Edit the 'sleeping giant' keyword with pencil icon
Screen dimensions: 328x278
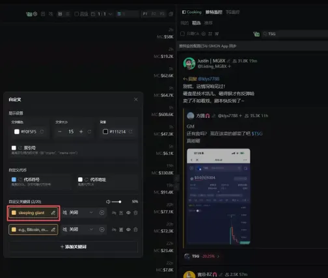tap(53, 213)
